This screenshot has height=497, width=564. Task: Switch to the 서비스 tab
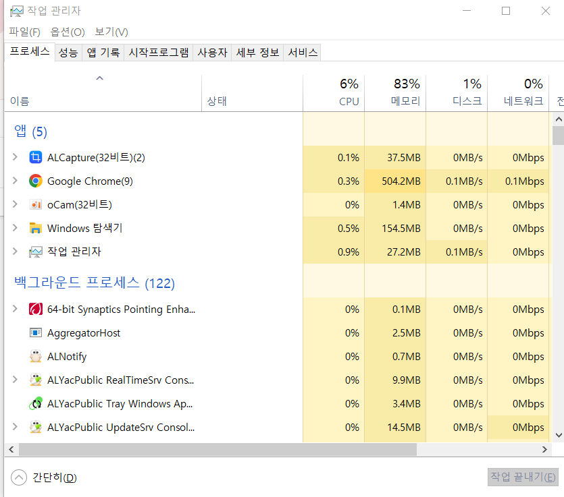pos(303,53)
